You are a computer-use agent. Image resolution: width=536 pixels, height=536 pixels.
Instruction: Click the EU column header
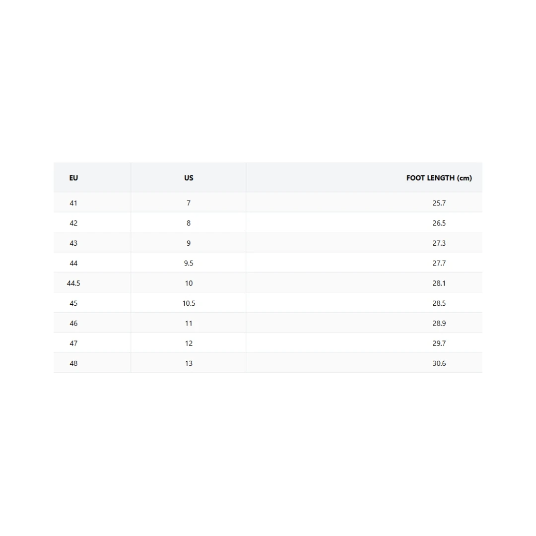73,178
